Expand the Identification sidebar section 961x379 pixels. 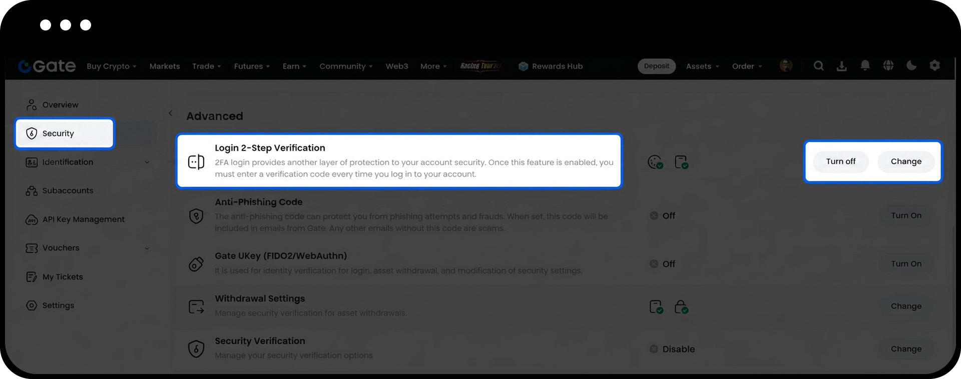tap(147, 162)
